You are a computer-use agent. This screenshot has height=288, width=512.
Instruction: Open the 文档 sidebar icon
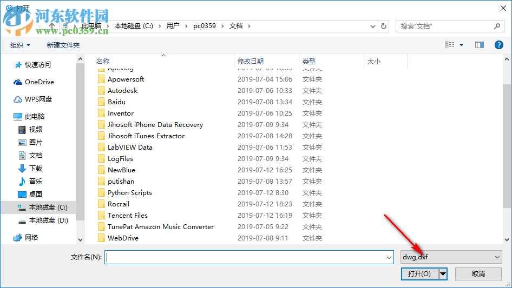(22, 156)
